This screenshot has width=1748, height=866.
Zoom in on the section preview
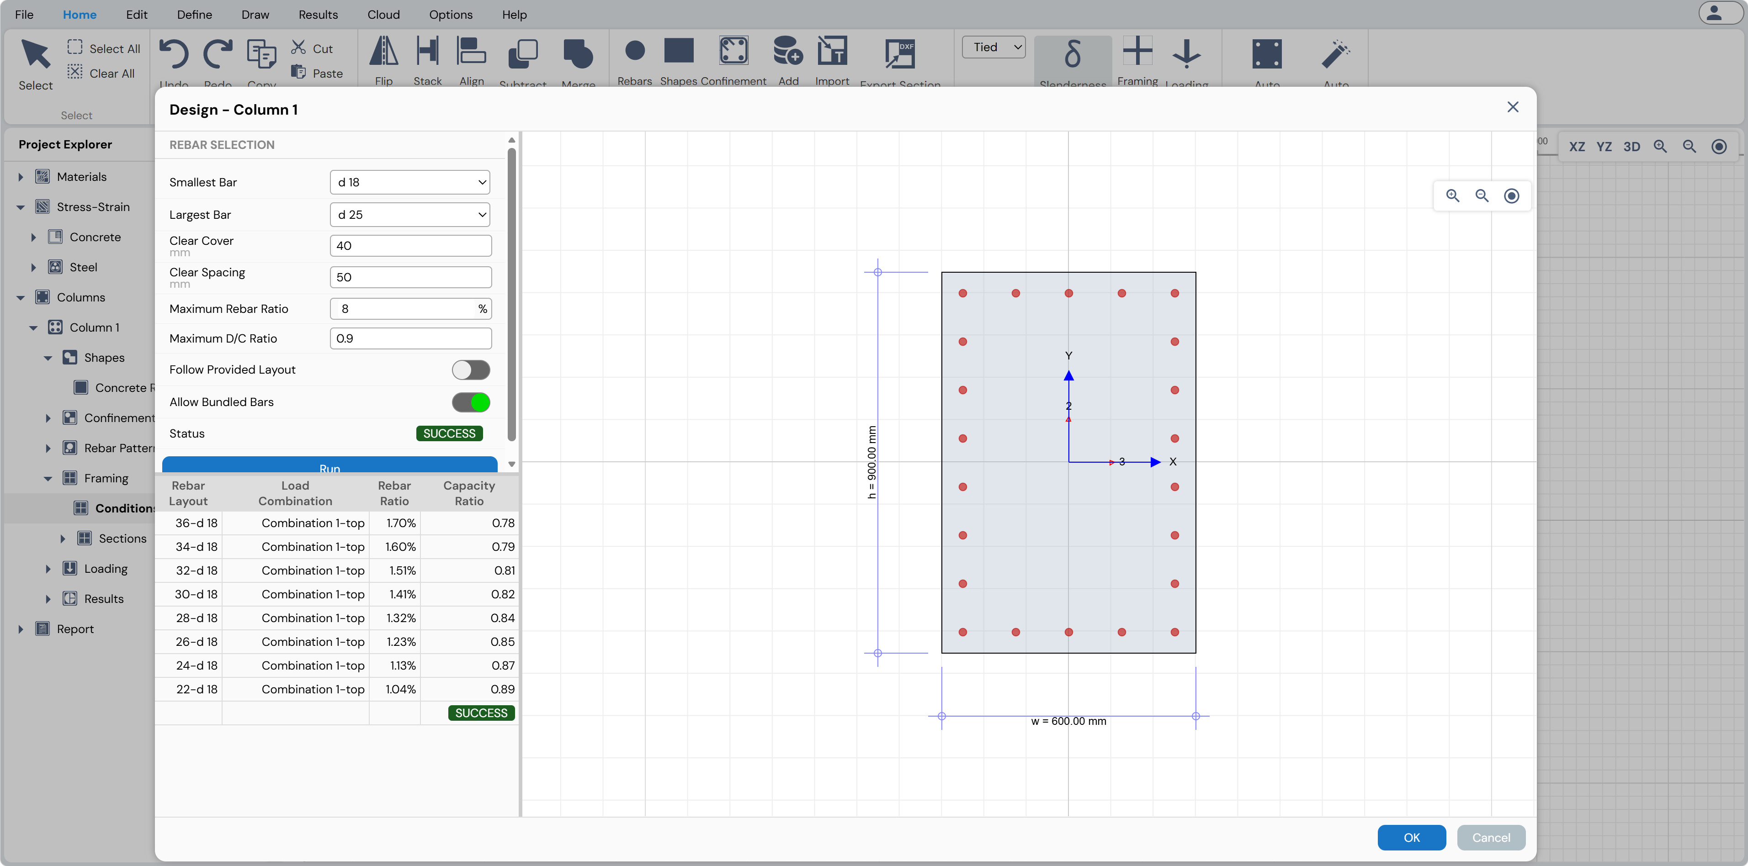(x=1453, y=196)
